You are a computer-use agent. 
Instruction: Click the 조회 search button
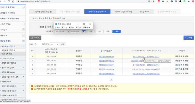pos(188,38)
